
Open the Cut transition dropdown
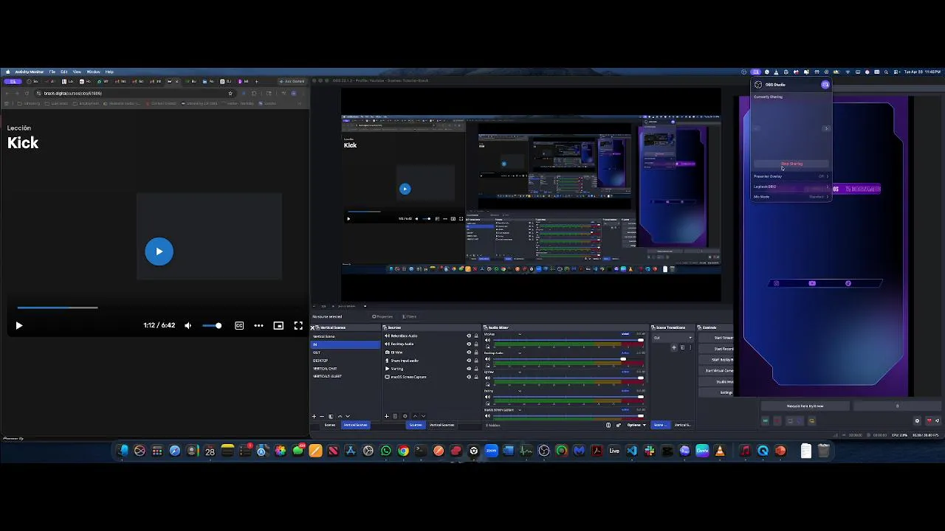coord(673,338)
